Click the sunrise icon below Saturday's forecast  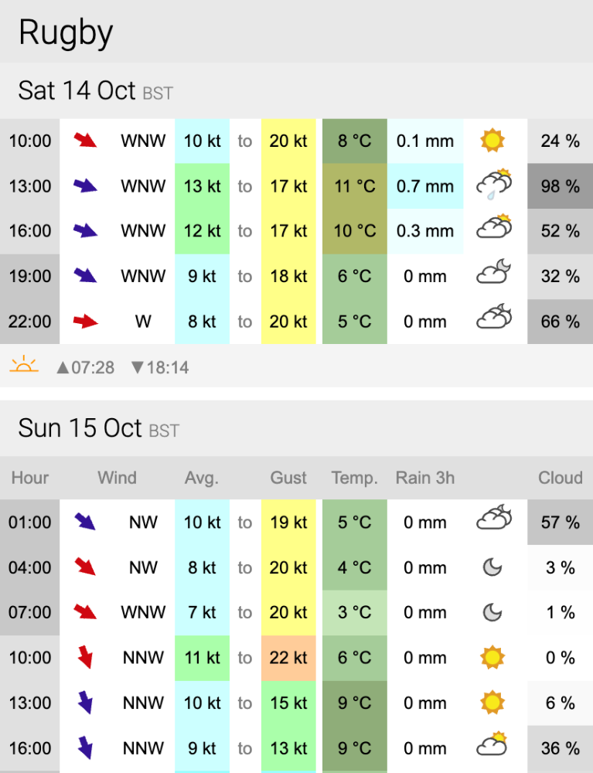(24, 366)
